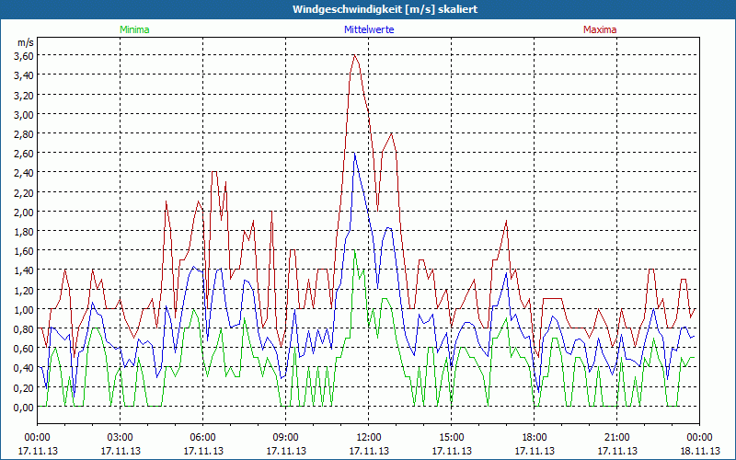Select the red "Maxima" legend label
This screenshot has height=460, width=736.
pos(600,29)
